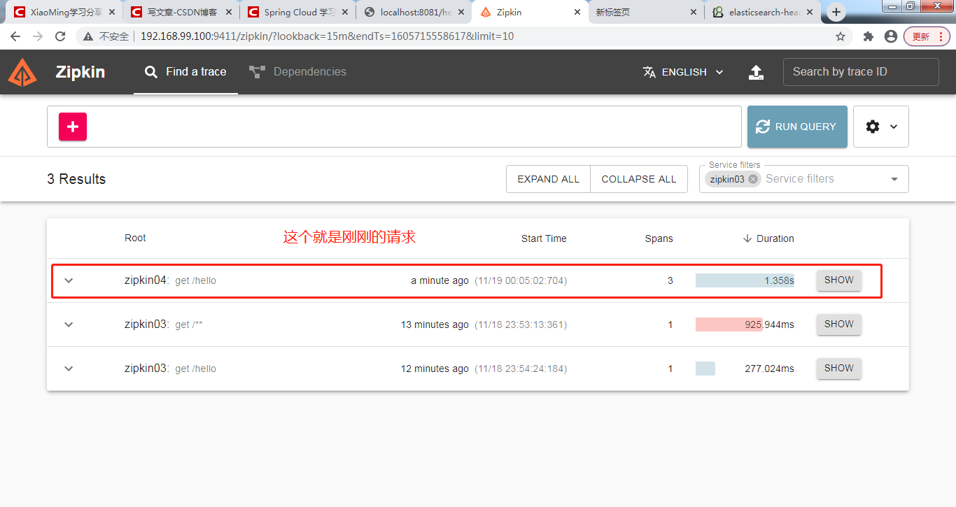Screen dimensions: 956x507
Task: Go forward in browser history
Action: click(x=38, y=36)
